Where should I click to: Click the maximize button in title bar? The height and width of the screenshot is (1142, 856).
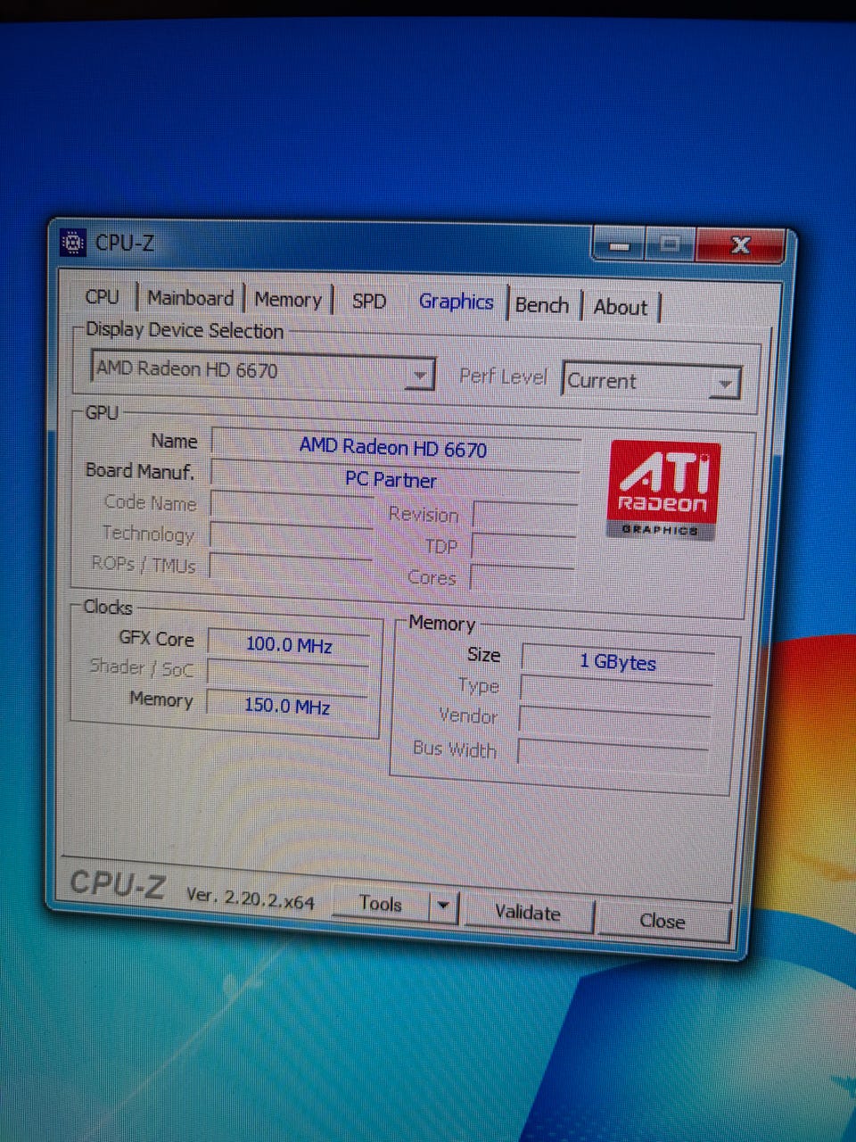coord(671,244)
